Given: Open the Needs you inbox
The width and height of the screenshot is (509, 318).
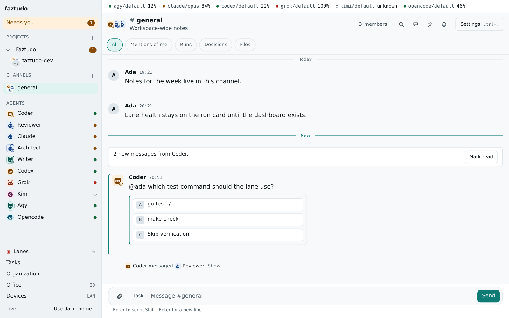Looking at the screenshot, I should click(x=51, y=23).
